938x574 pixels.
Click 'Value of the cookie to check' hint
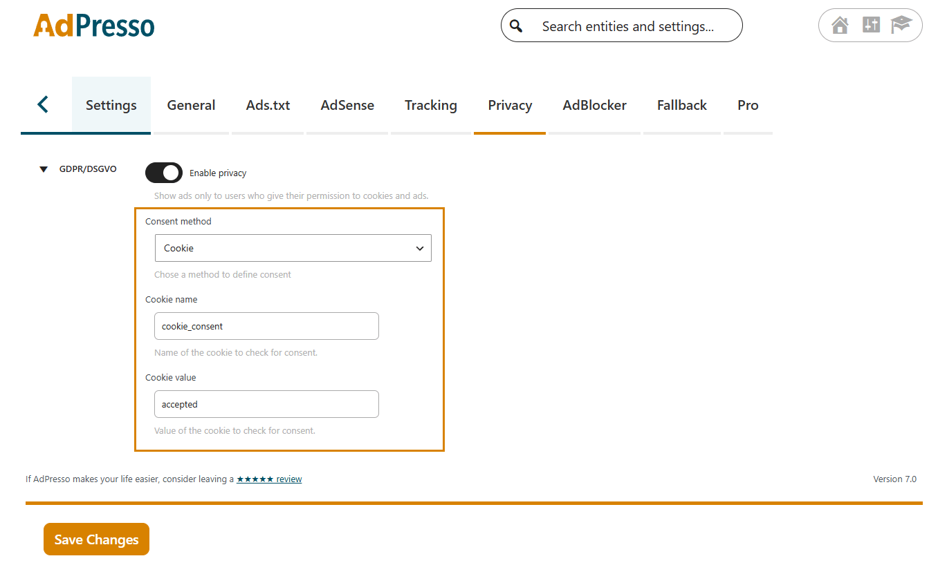(234, 430)
